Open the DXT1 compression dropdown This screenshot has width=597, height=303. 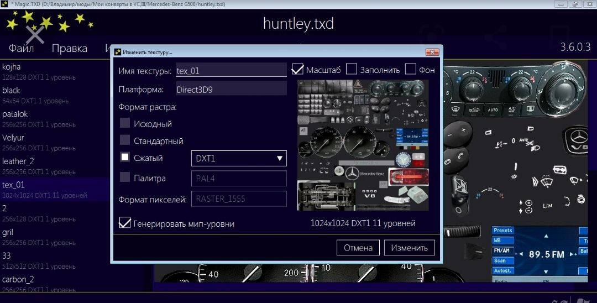pos(238,159)
